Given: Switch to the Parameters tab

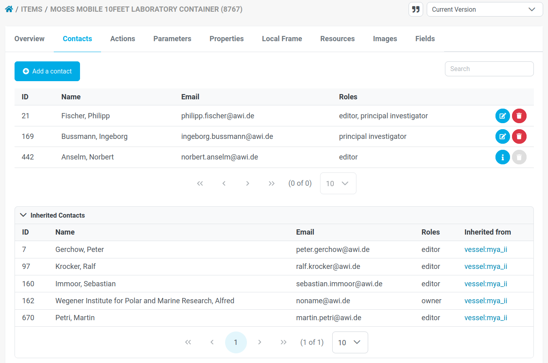Looking at the screenshot, I should (172, 39).
